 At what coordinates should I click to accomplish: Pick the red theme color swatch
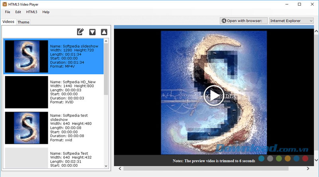point(305,159)
